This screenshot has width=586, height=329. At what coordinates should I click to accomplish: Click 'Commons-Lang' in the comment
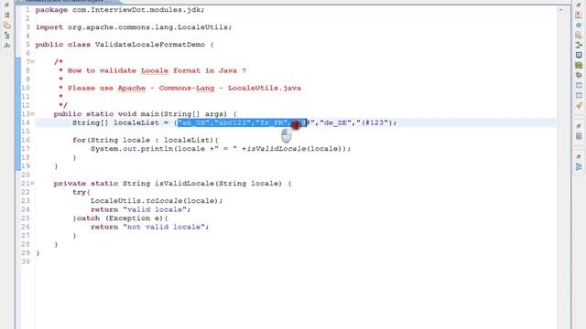[187, 88]
